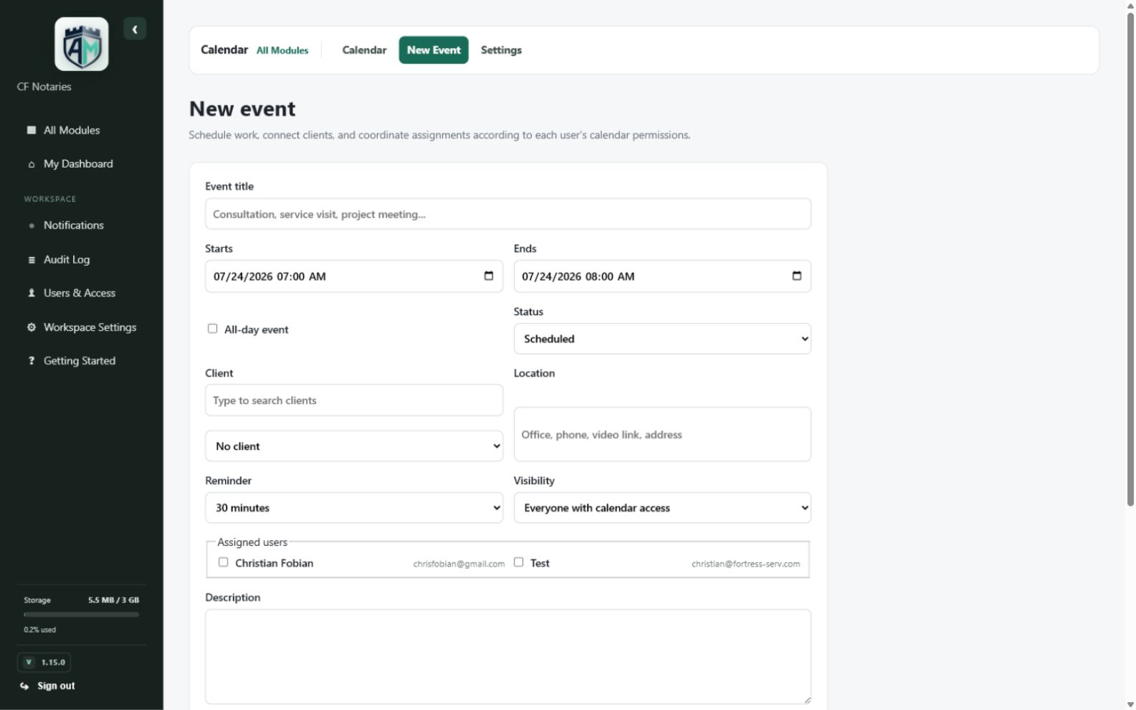The width and height of the screenshot is (1136, 710).
Task: Click the christian@fortress-serv.com email text
Action: tap(745, 565)
